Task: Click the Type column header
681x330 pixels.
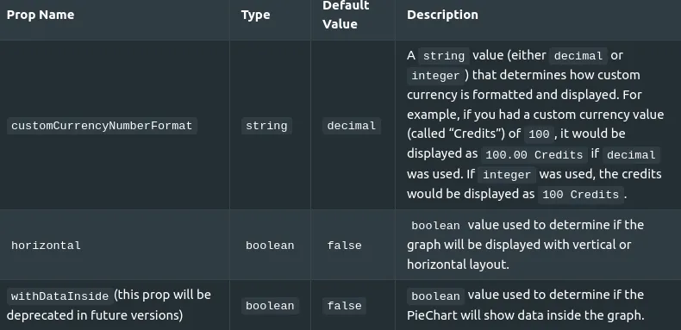Action: coord(255,15)
